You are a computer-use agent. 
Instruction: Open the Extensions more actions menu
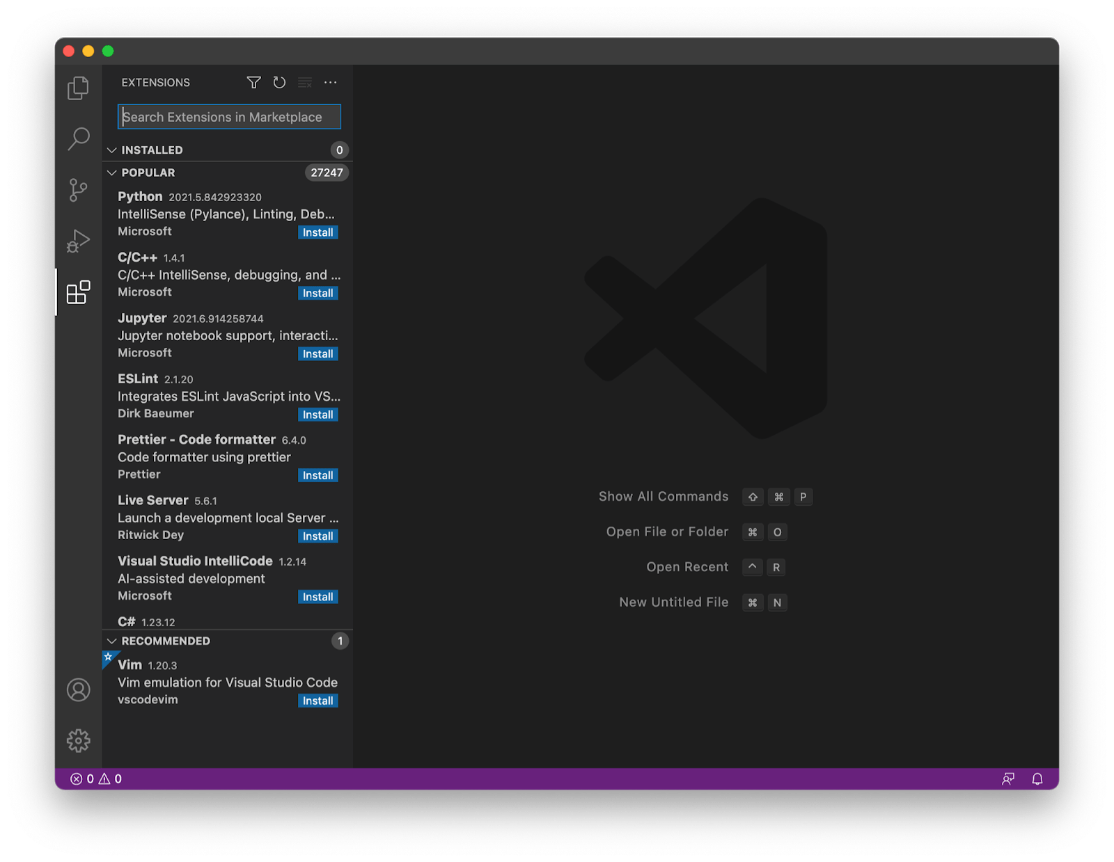pyautogui.click(x=331, y=83)
